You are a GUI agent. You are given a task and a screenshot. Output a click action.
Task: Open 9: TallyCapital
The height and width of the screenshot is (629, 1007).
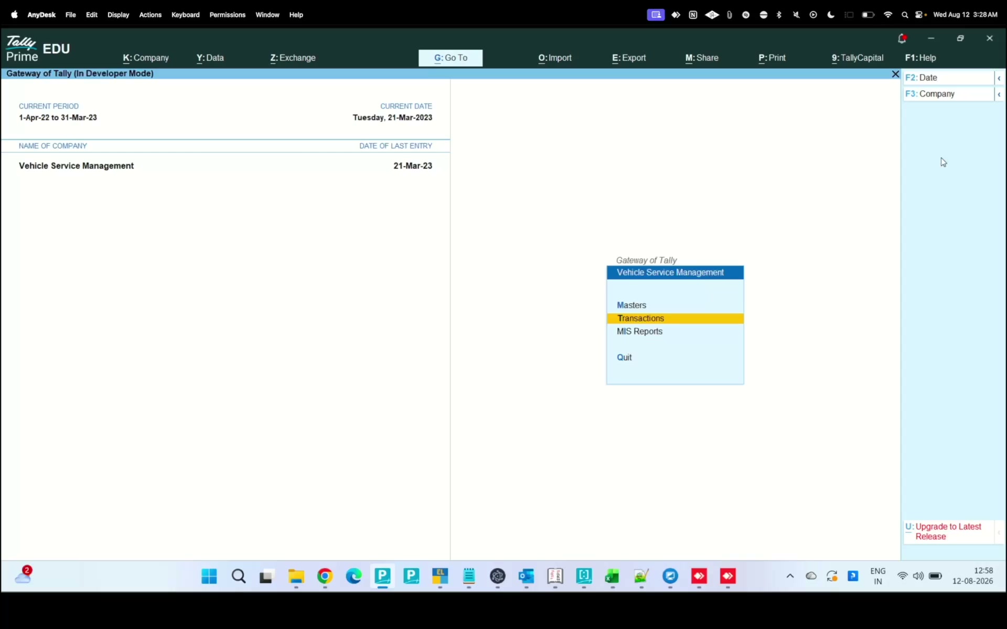pos(858,58)
